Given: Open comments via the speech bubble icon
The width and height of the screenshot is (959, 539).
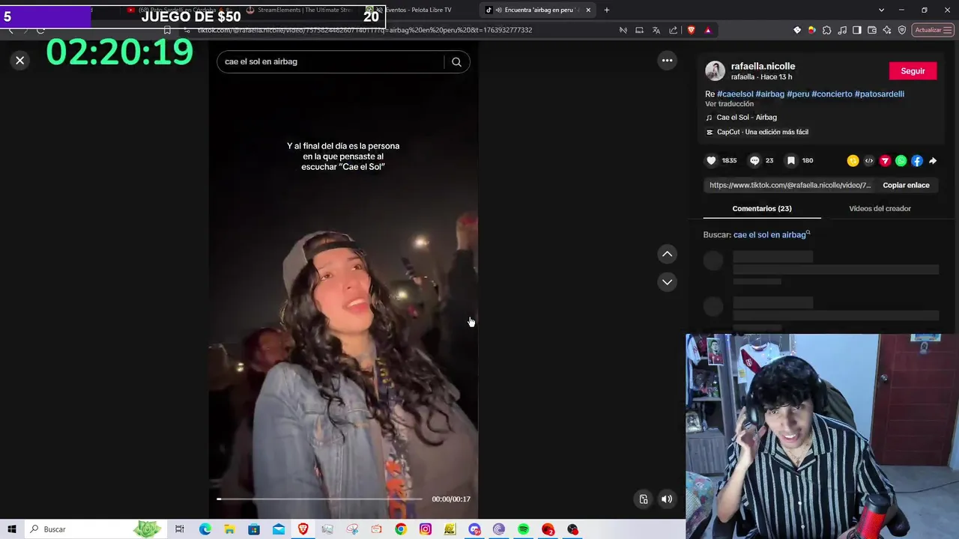Looking at the screenshot, I should click(x=754, y=160).
